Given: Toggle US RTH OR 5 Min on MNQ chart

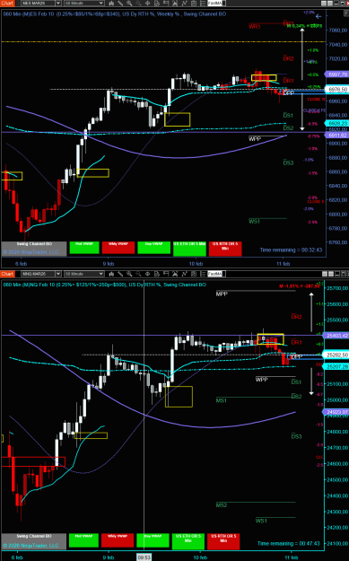Looking at the screenshot, I should point(223,541).
